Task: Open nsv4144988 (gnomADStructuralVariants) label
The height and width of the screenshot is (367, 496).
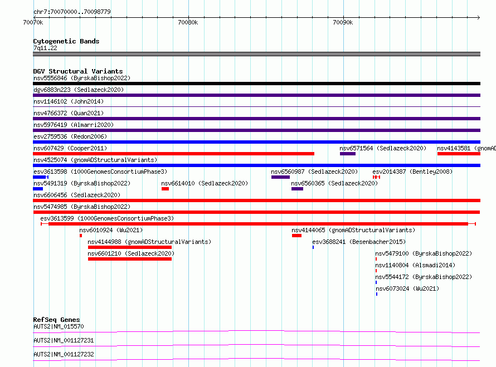Action: (149, 242)
